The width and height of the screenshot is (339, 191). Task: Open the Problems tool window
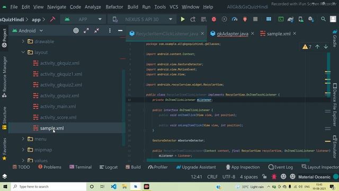[50, 167]
